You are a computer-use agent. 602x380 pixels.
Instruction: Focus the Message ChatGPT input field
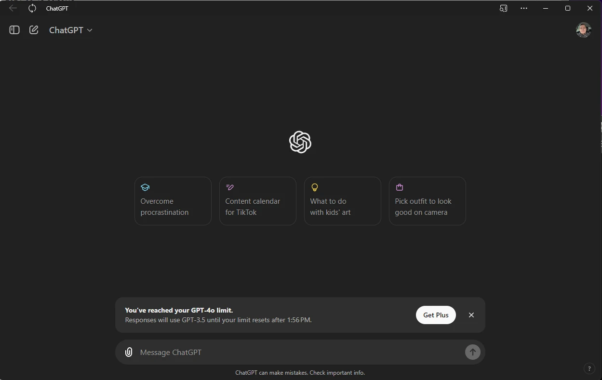(x=300, y=352)
